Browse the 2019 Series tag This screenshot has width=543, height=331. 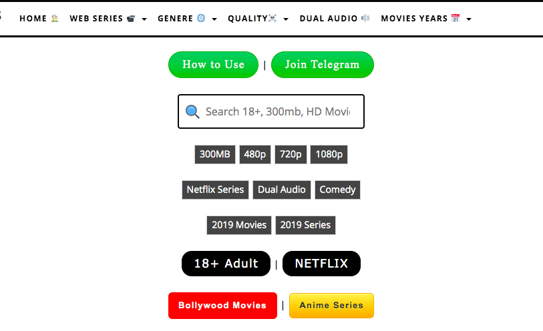305,225
